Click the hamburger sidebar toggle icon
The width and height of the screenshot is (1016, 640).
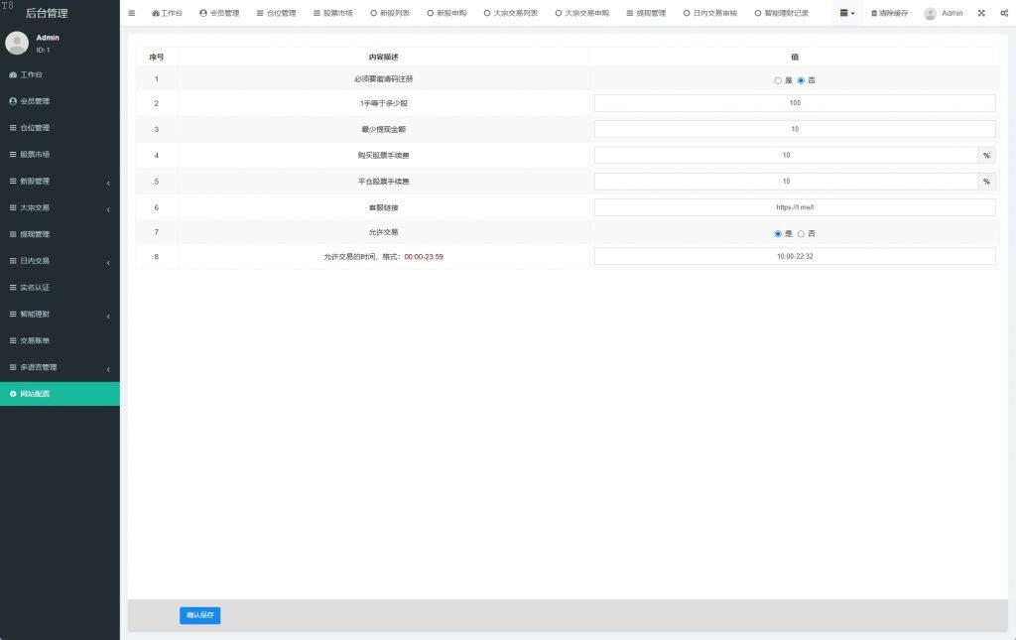tap(131, 13)
